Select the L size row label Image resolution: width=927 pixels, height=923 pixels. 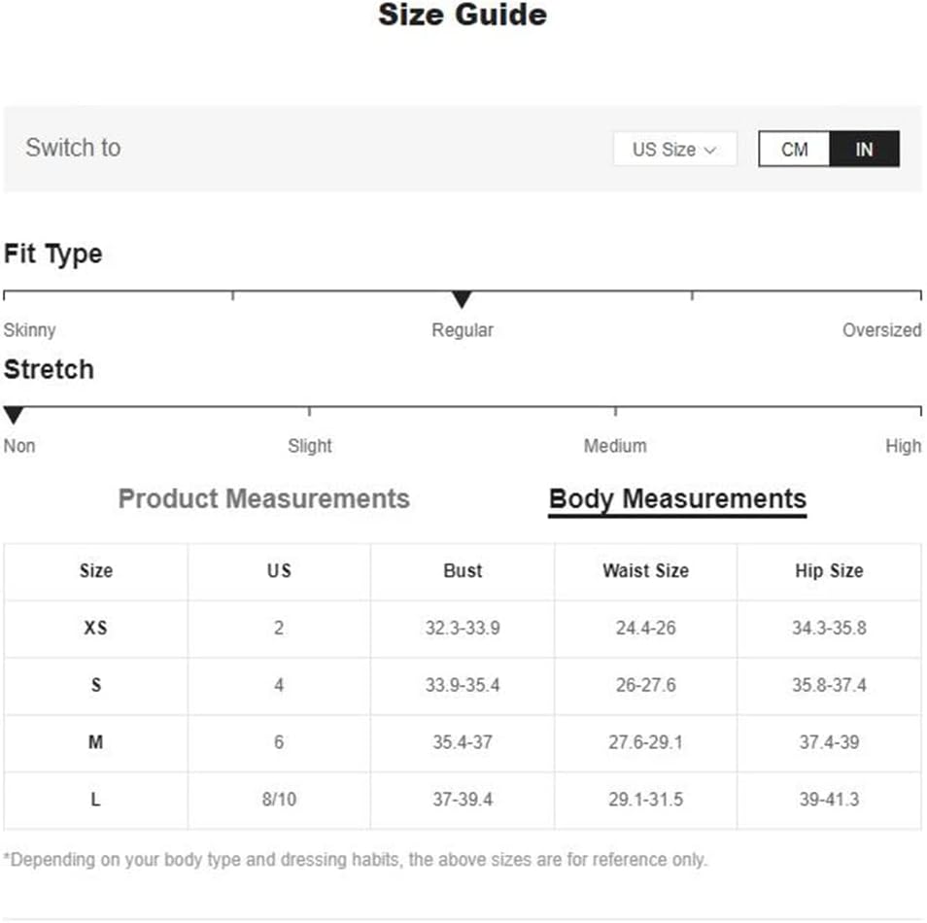95,801
